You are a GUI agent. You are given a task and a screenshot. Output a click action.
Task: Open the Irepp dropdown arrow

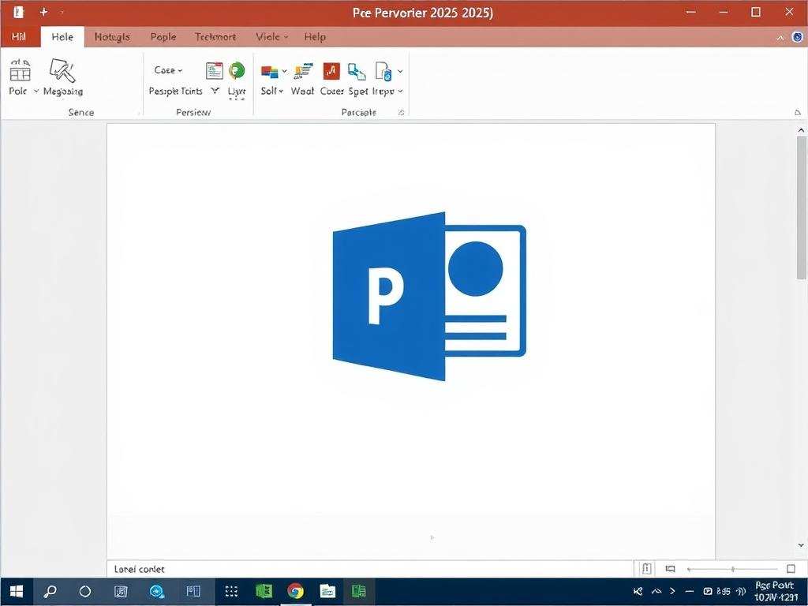(x=400, y=92)
